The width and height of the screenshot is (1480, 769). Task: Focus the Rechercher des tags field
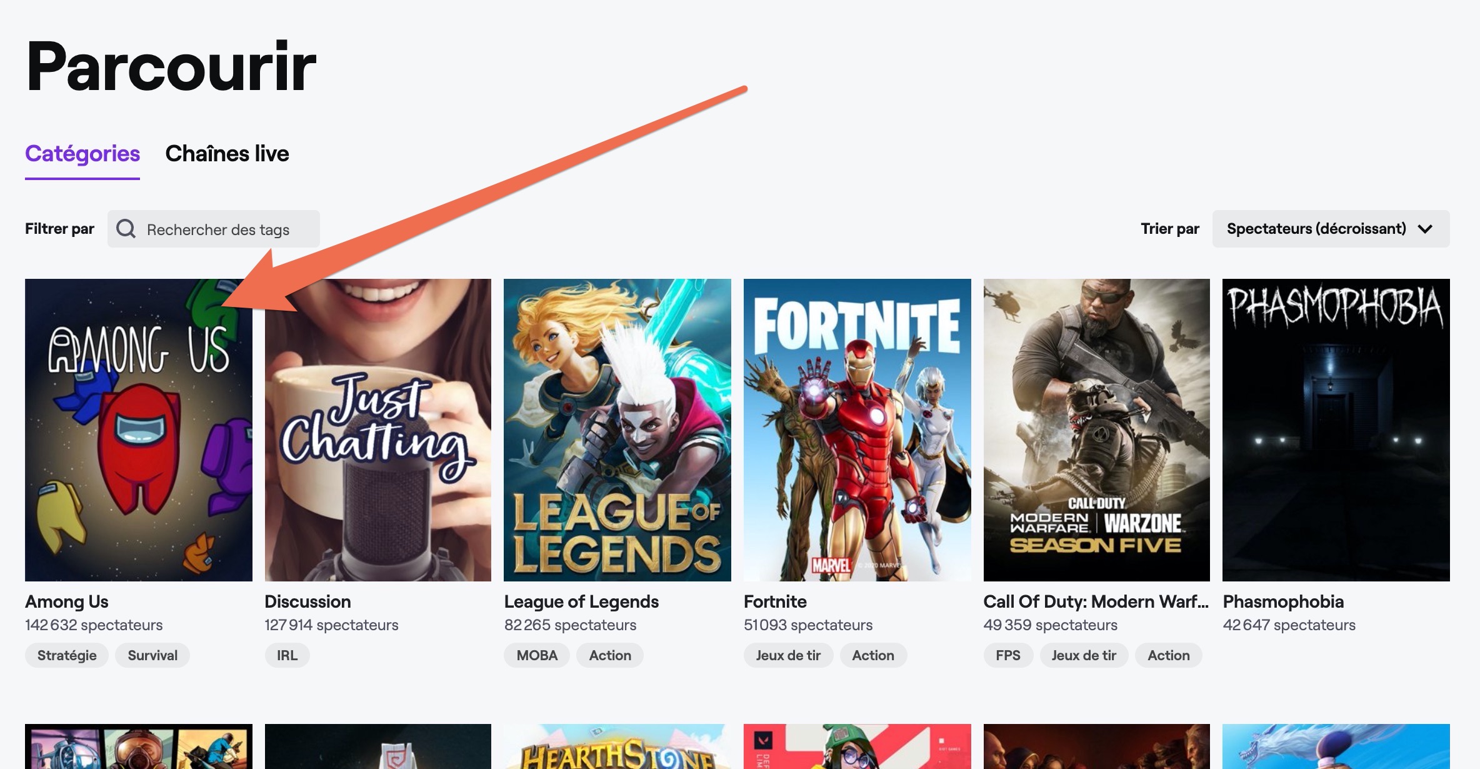tap(214, 229)
